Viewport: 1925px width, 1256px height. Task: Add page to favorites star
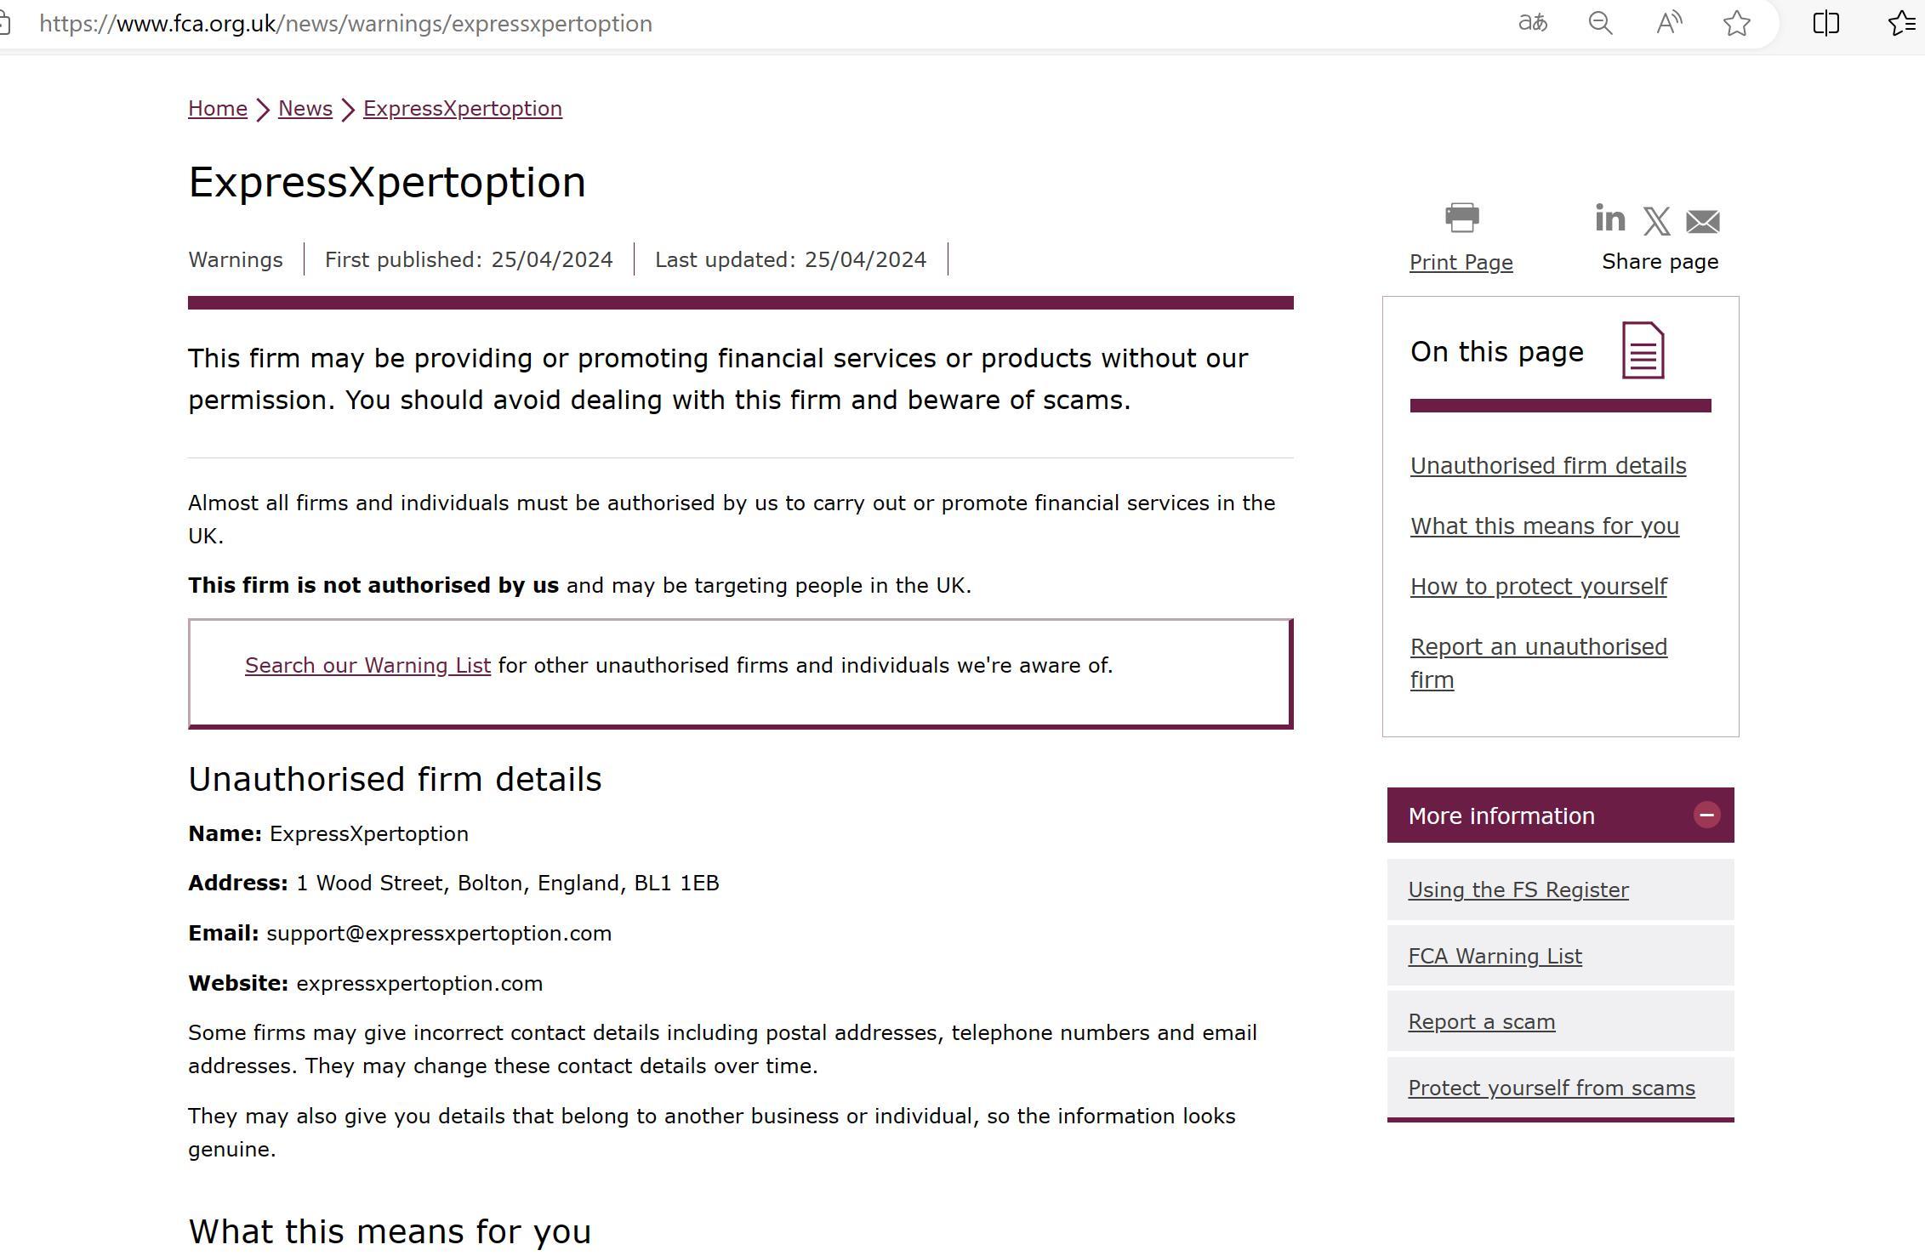[1736, 23]
